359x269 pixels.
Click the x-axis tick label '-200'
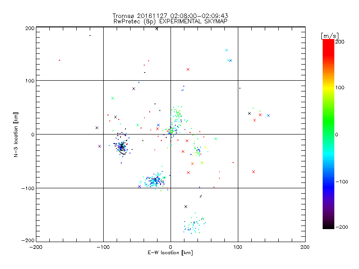click(x=36, y=247)
